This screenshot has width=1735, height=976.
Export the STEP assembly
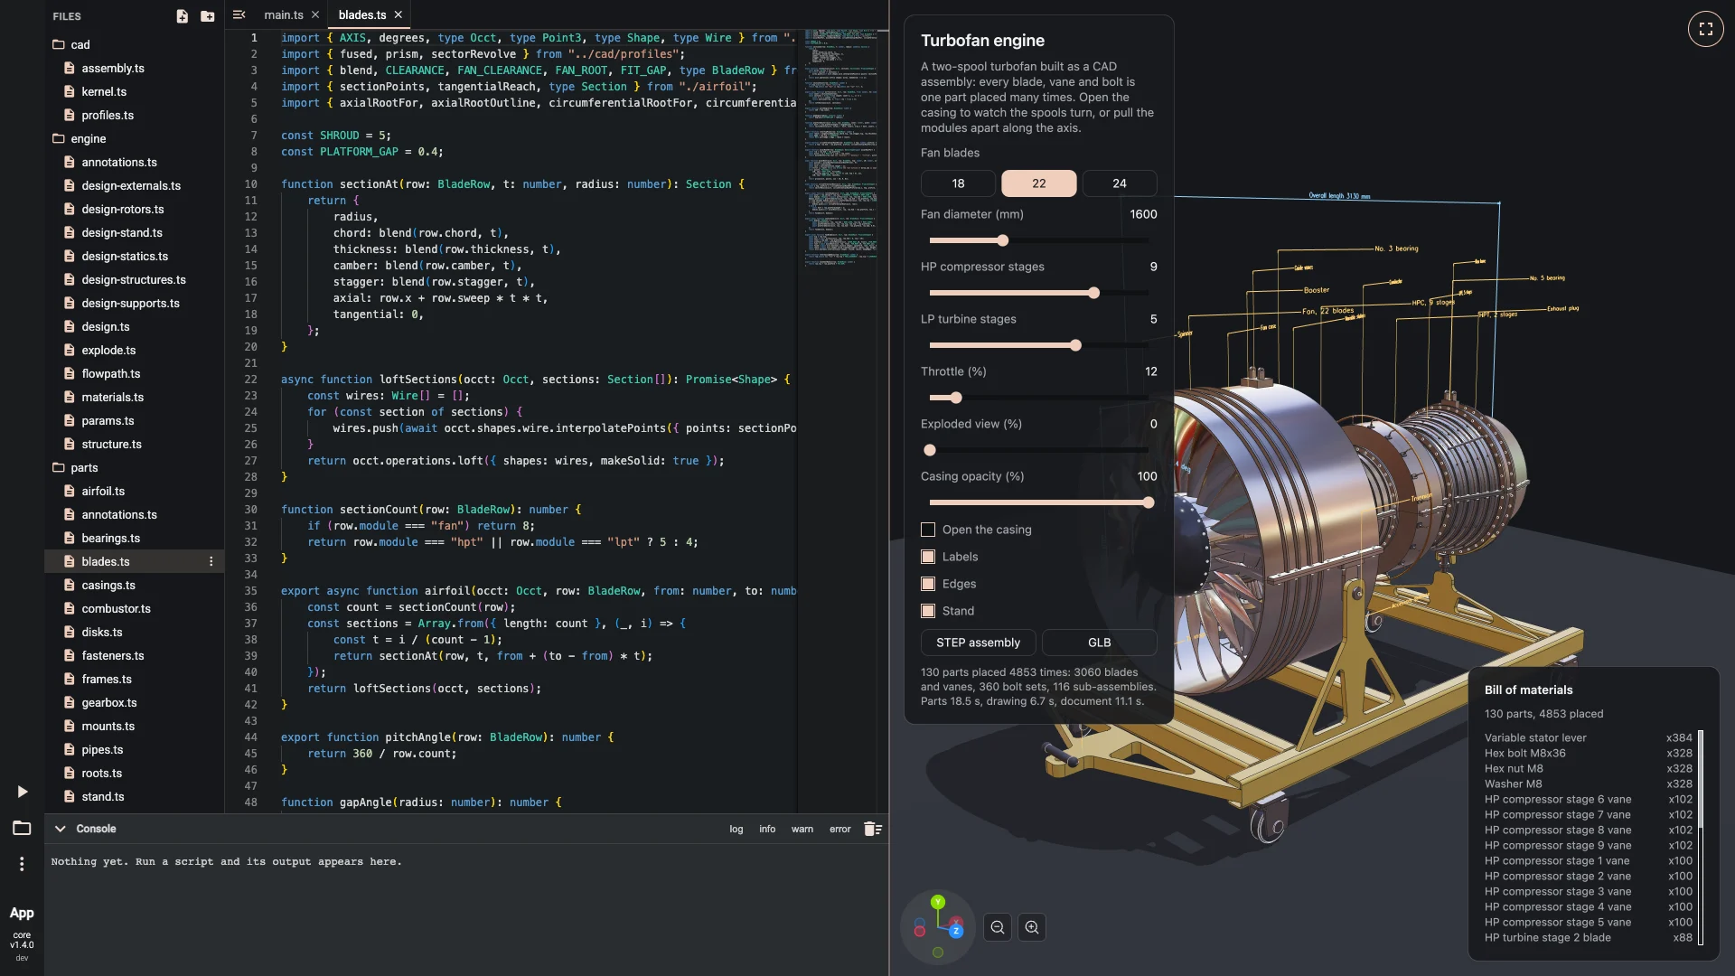(978, 643)
